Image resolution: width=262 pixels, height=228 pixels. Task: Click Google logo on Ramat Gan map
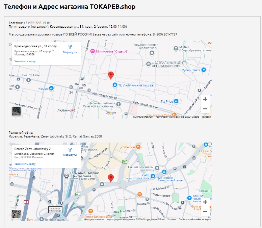pyautogui.click(x=111, y=215)
